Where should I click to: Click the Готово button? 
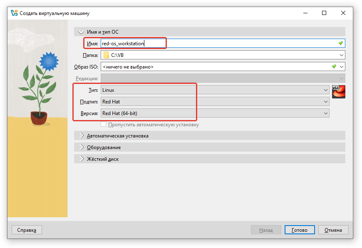[x=300, y=230]
